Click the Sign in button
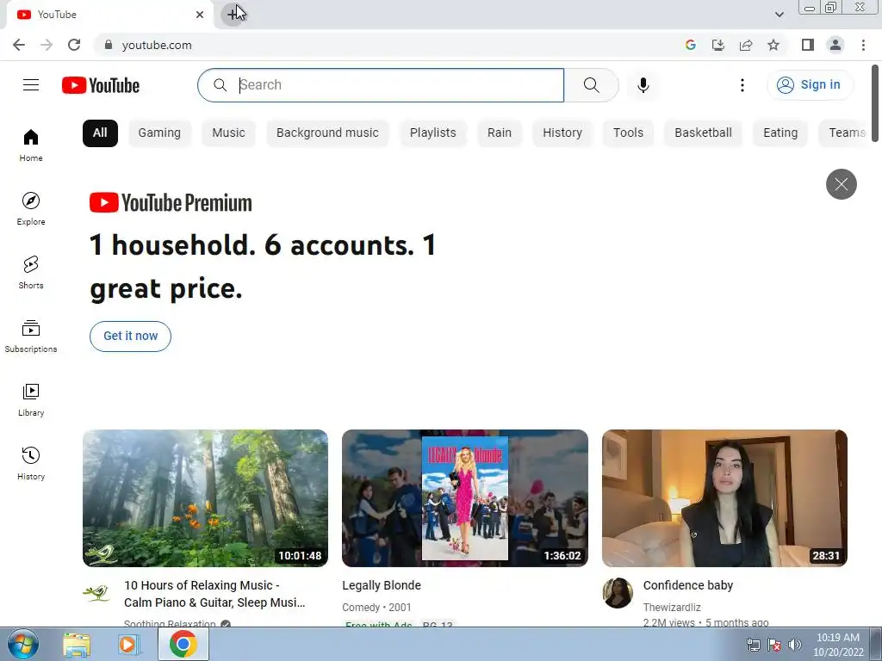 tap(810, 85)
